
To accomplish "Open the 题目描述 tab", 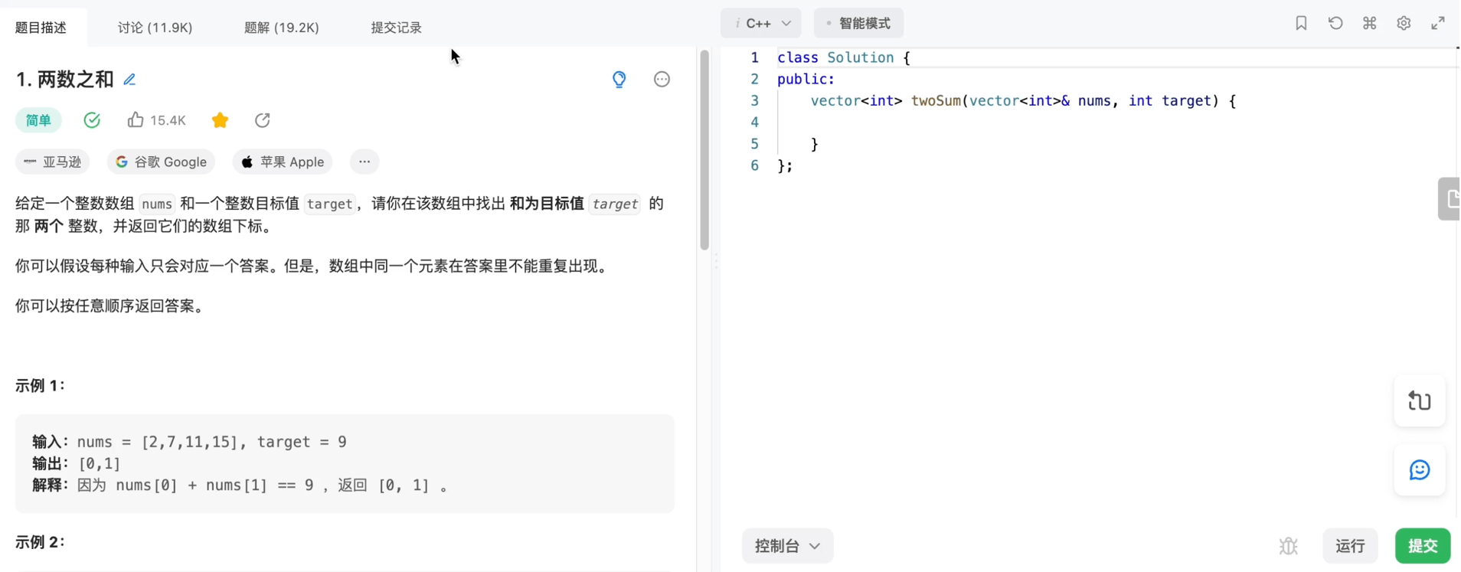I will tap(41, 28).
